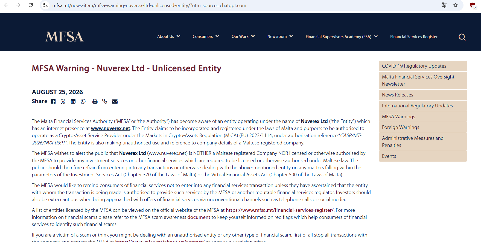Reload the browser page
Viewport: 481px width, 242px height.
pos(31,5)
